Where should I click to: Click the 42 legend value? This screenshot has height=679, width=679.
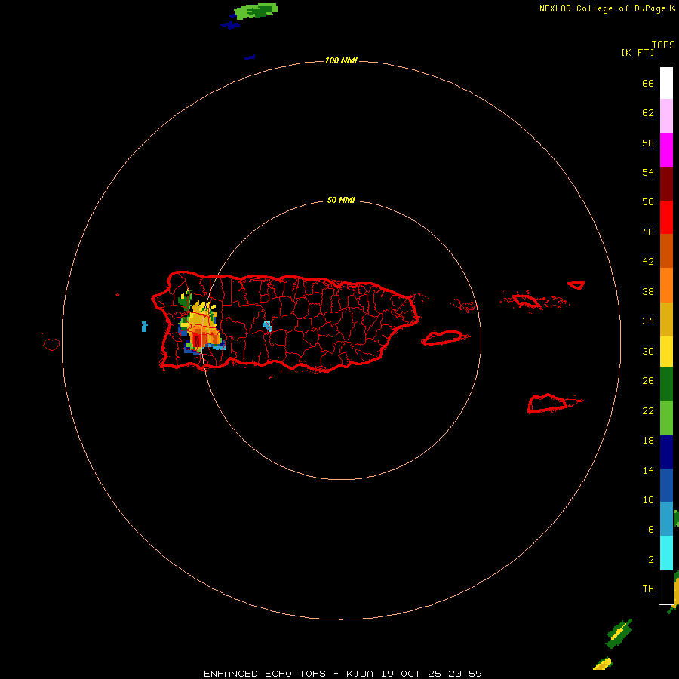coord(648,262)
